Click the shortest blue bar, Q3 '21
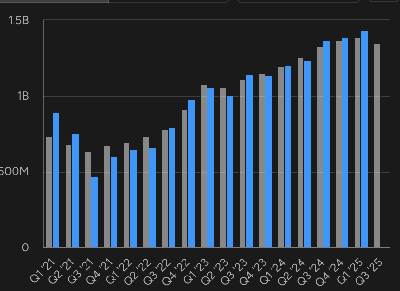 point(95,212)
